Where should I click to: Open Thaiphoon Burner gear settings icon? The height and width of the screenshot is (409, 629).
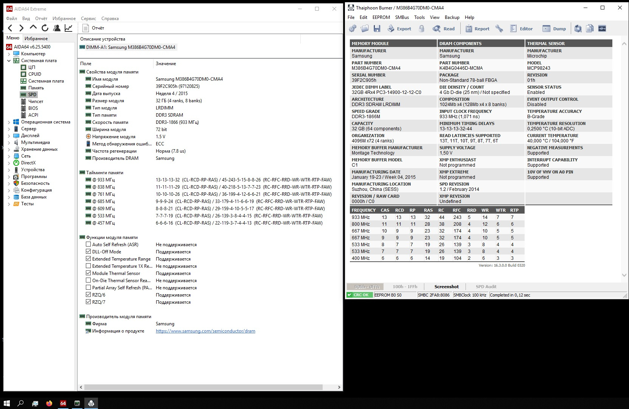click(353, 29)
